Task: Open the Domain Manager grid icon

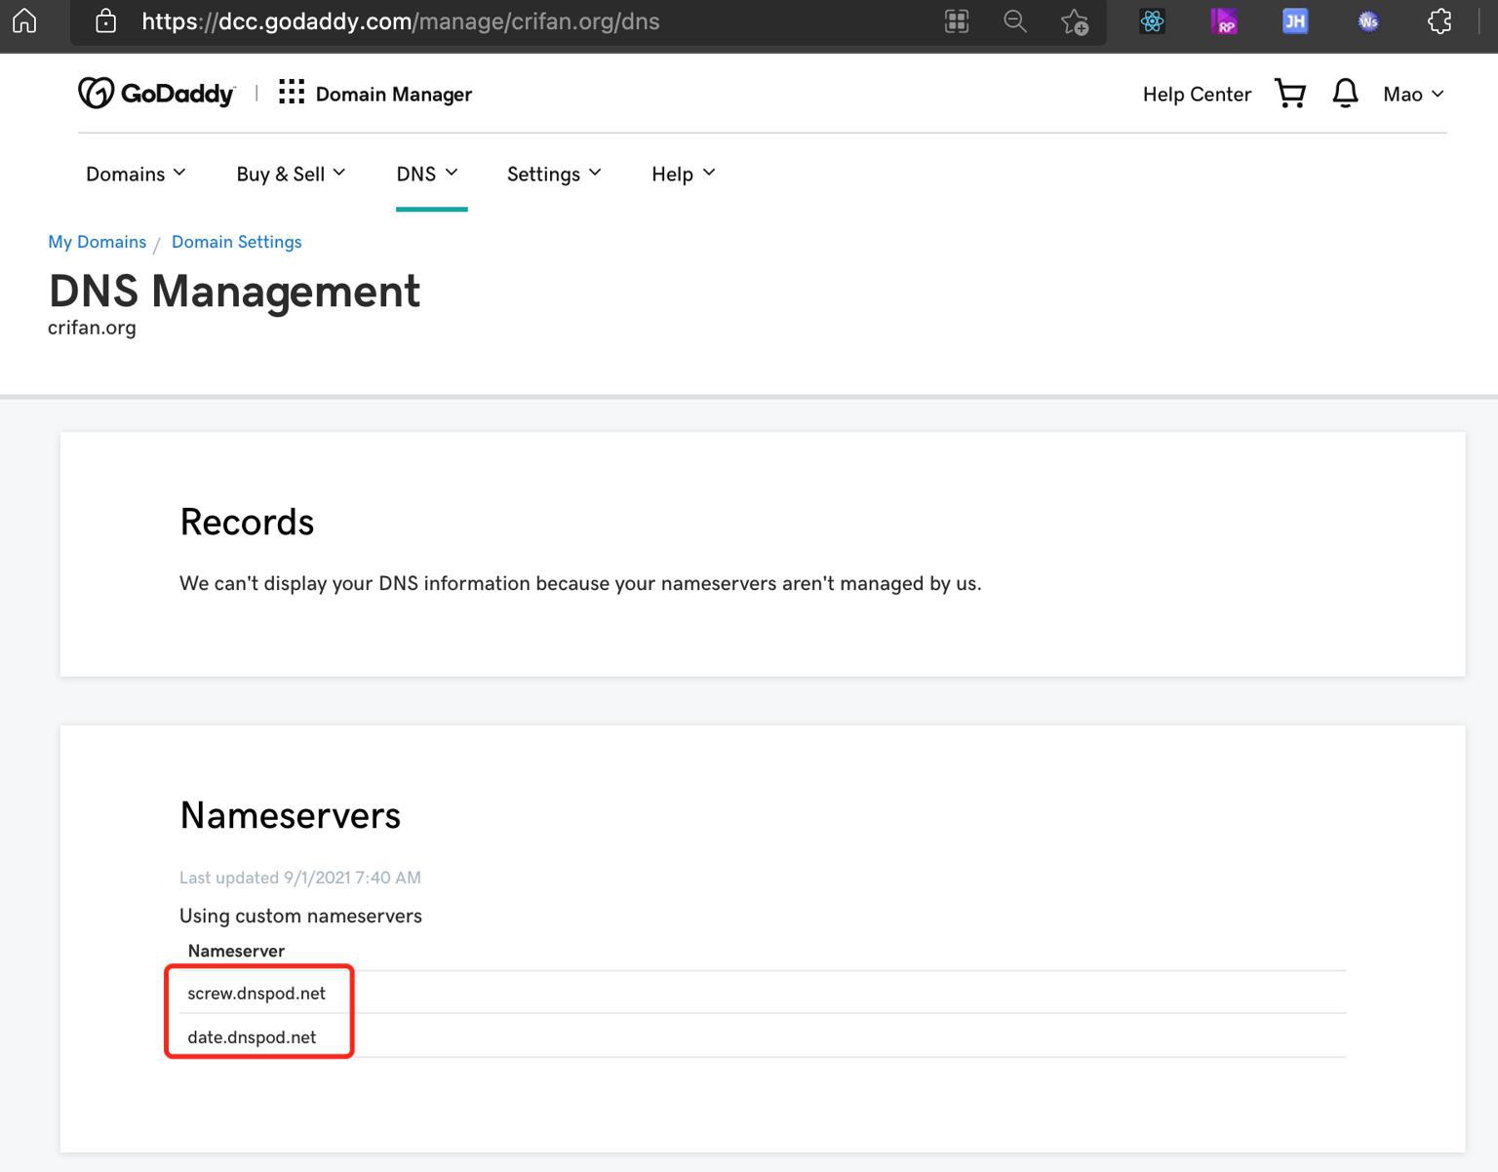Action: click(291, 93)
